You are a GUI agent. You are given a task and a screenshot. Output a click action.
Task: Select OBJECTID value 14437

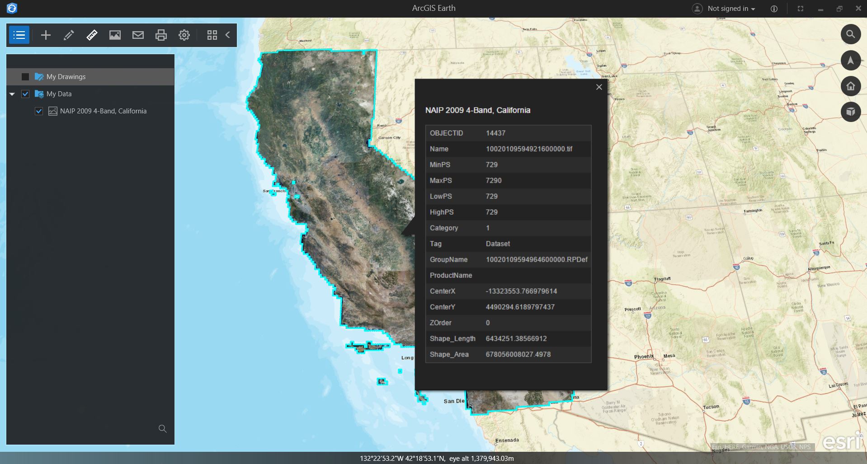(495, 133)
